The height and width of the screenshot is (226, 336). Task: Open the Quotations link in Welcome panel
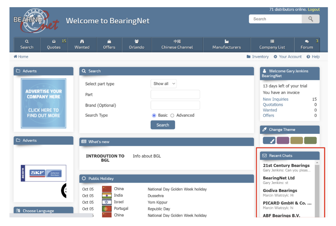(x=273, y=104)
